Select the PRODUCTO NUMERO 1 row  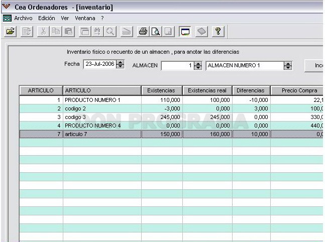coord(171,100)
